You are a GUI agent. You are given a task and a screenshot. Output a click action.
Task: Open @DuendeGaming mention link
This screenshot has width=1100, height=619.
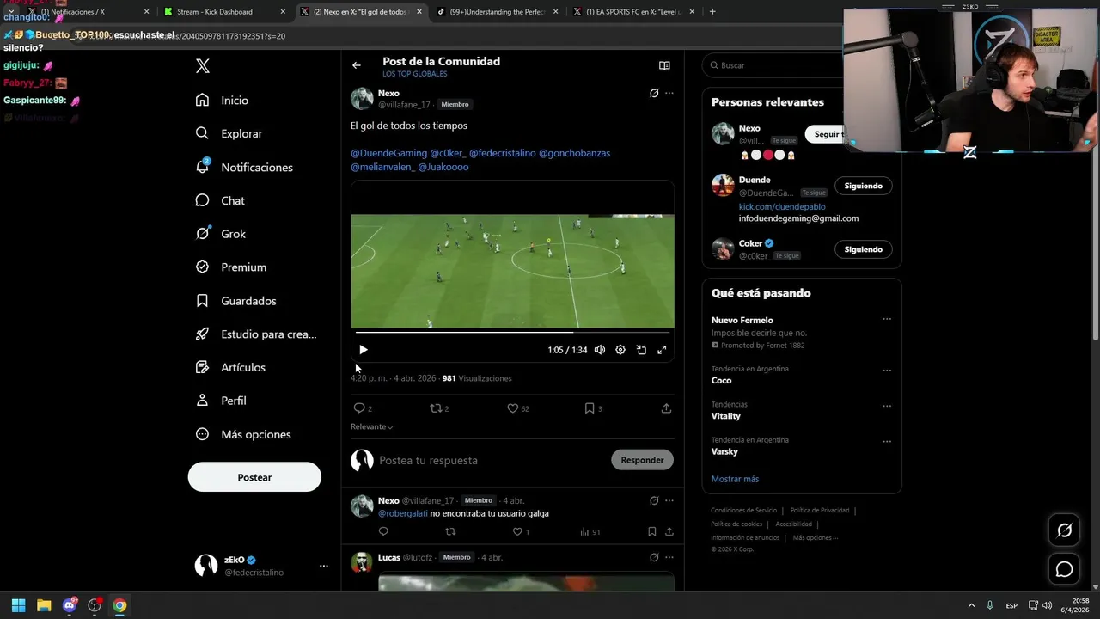[x=388, y=153]
